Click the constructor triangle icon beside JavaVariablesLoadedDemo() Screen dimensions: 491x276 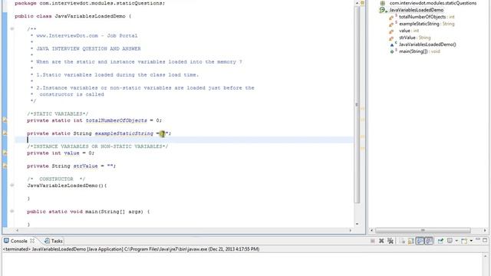tap(392, 44)
